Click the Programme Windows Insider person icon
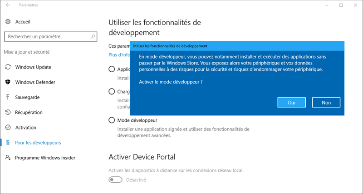Image resolution: width=363 pixels, height=194 pixels. tap(8, 158)
